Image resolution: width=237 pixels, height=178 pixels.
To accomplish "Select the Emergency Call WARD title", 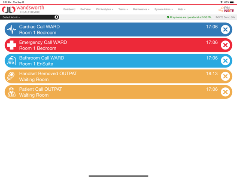I will click(x=43, y=42).
